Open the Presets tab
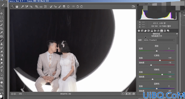 pyautogui.click(x=165, y=31)
